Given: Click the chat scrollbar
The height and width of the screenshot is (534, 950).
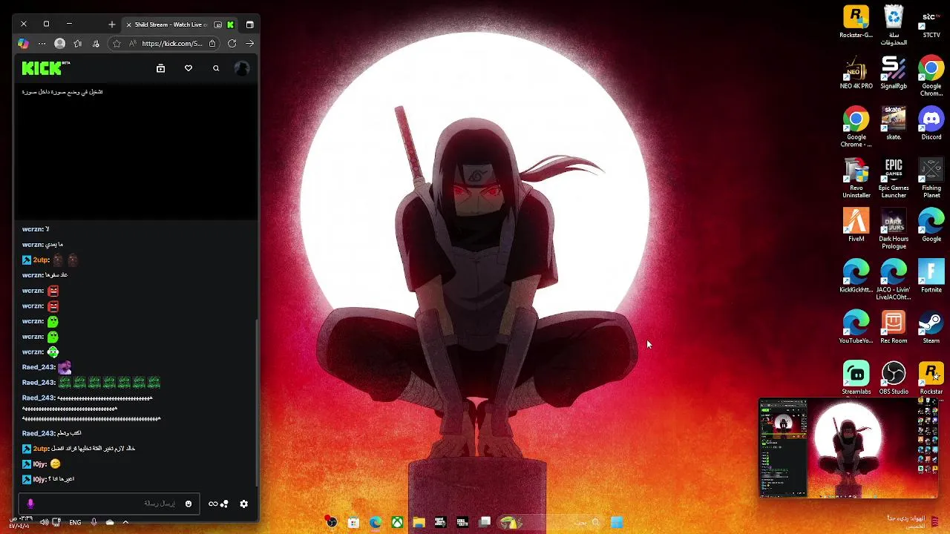Looking at the screenshot, I should (258, 404).
